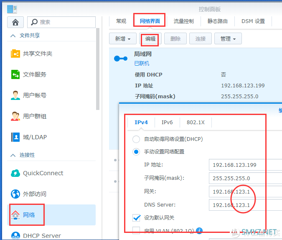
Task: Click the Edit (编辑) button
Action: point(150,38)
